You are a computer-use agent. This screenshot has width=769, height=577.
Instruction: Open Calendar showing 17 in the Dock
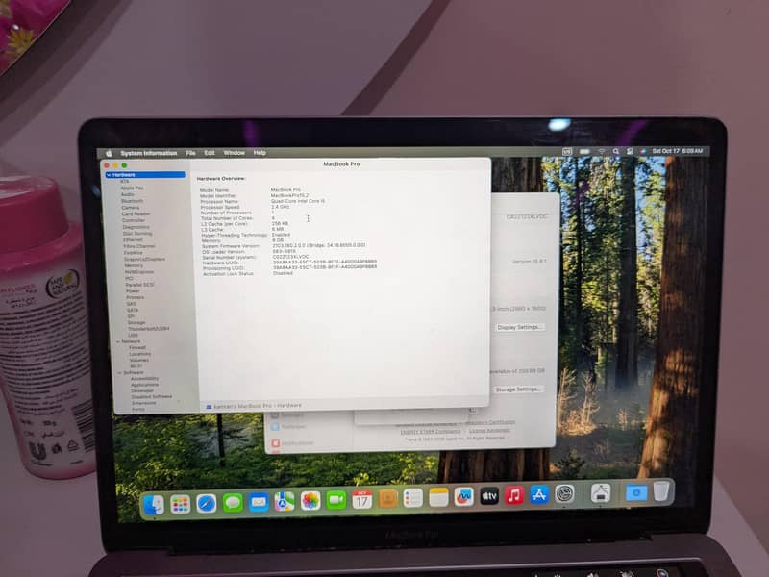[362, 499]
